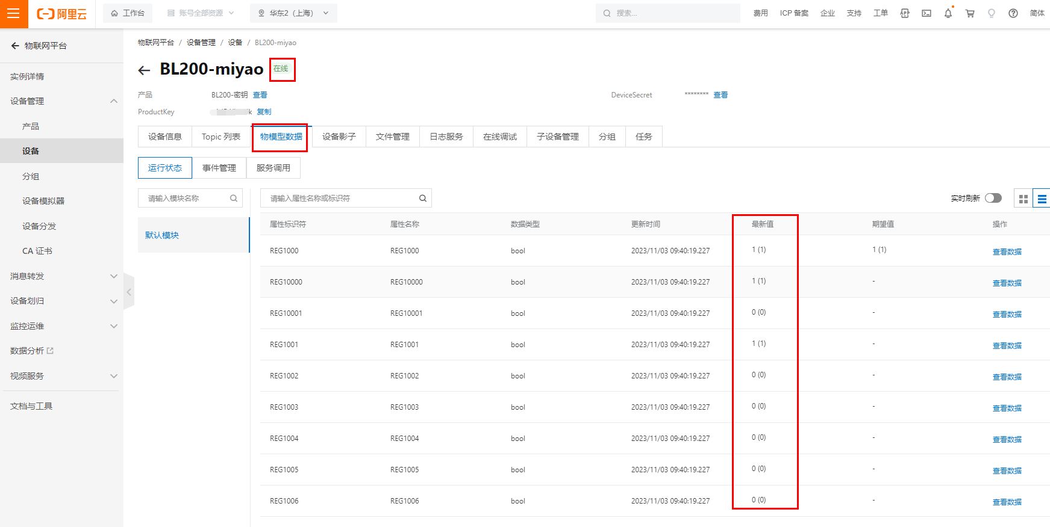Click the 请输入模块名称 input field
Image resolution: width=1050 pixels, height=527 pixels.
tap(190, 198)
